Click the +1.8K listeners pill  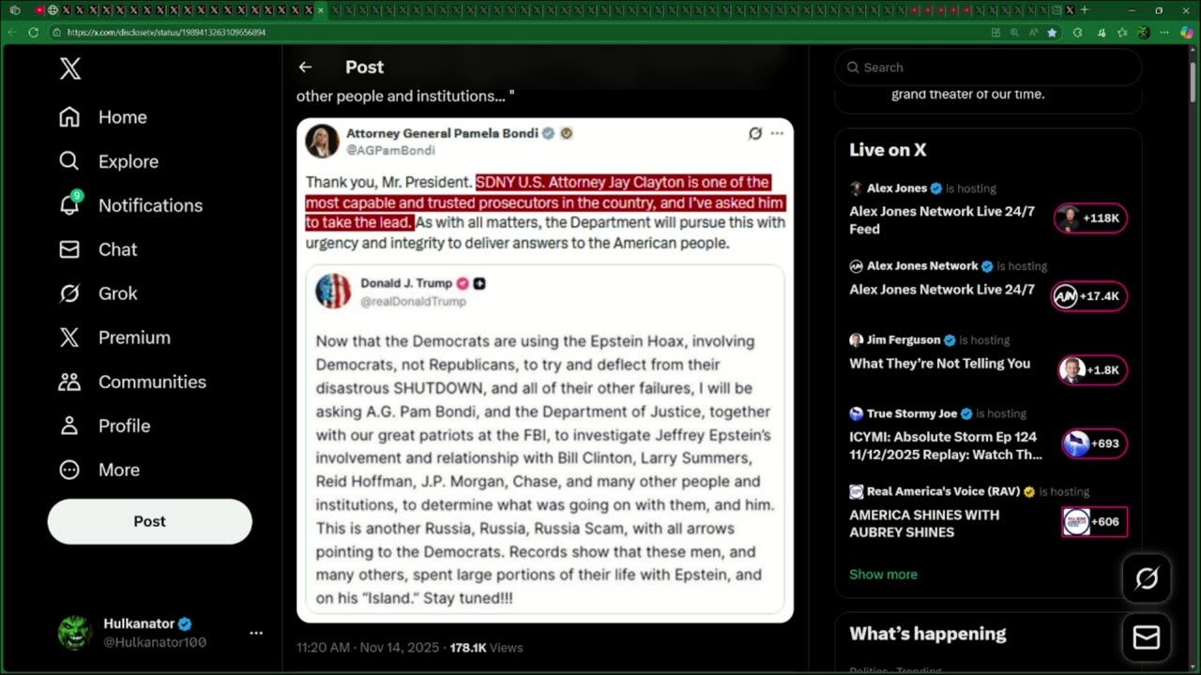(x=1092, y=369)
